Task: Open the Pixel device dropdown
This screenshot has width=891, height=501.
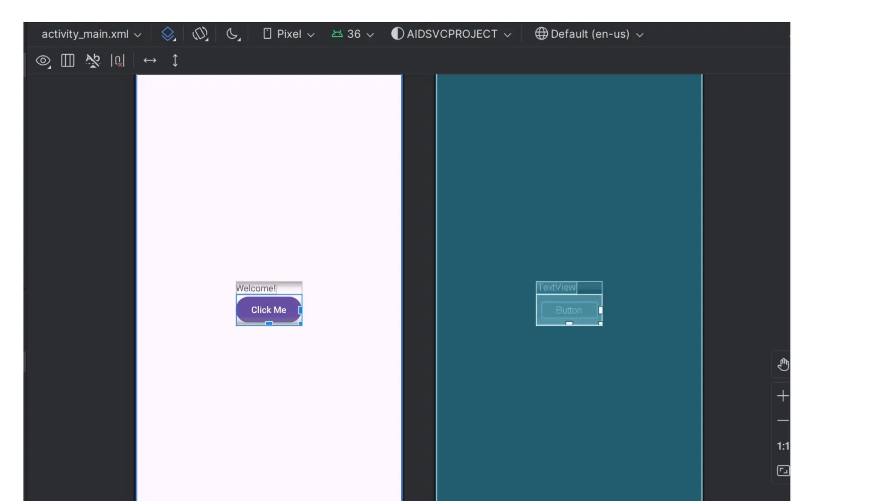Action: tap(288, 34)
